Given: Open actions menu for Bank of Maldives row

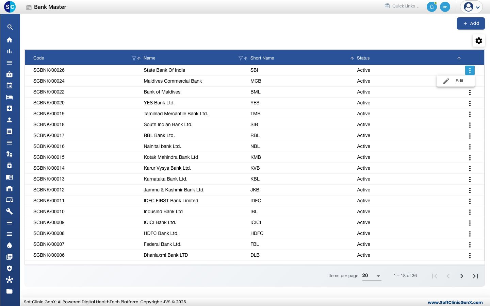Looking at the screenshot, I should [470, 92].
